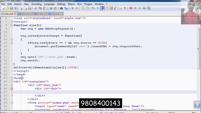The height and width of the screenshot is (113, 201).
Task: Collapse the chat_box div on line 25
Action: [12, 85]
